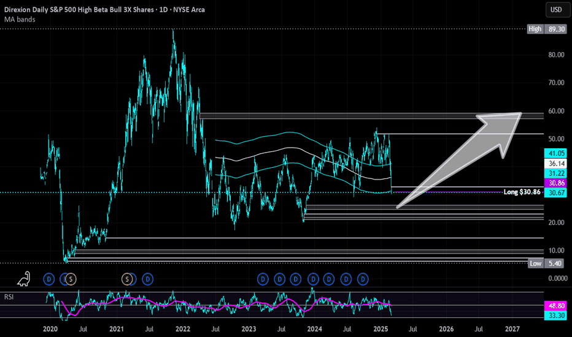
Task: Click the 2021 time axis label
Action: pos(117,329)
